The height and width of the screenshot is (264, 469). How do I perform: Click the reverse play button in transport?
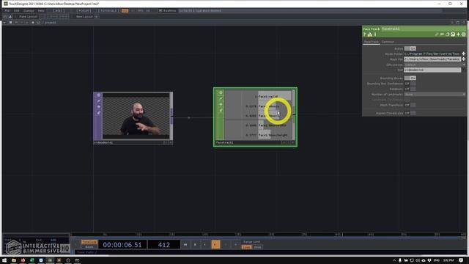pyautogui.click(x=205, y=244)
